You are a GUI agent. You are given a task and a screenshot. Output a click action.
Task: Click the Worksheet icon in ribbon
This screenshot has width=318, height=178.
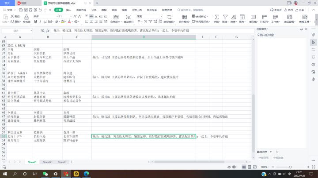(x=276, y=17)
